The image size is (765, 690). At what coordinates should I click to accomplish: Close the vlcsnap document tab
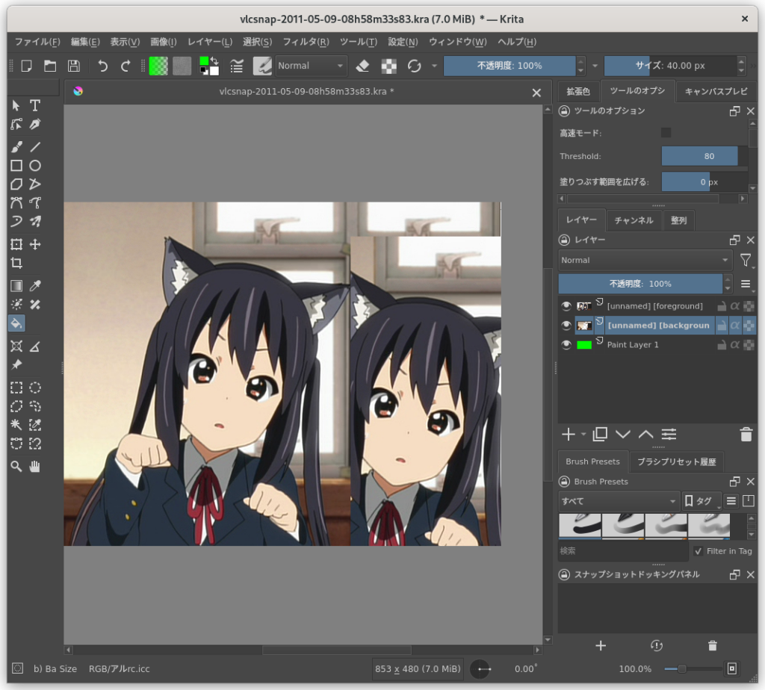(x=536, y=93)
